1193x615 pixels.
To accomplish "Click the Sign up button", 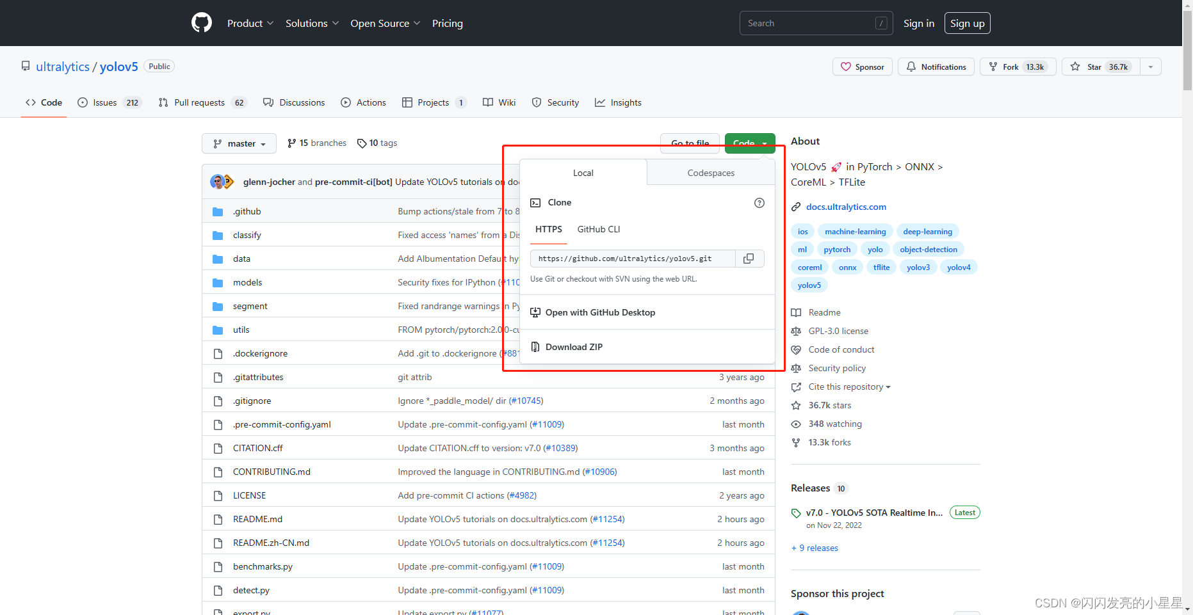I will (x=968, y=23).
